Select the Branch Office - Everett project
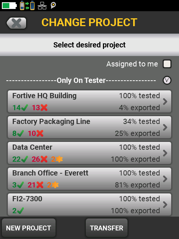The width and height of the screenshot is (179, 239). (x=89, y=179)
